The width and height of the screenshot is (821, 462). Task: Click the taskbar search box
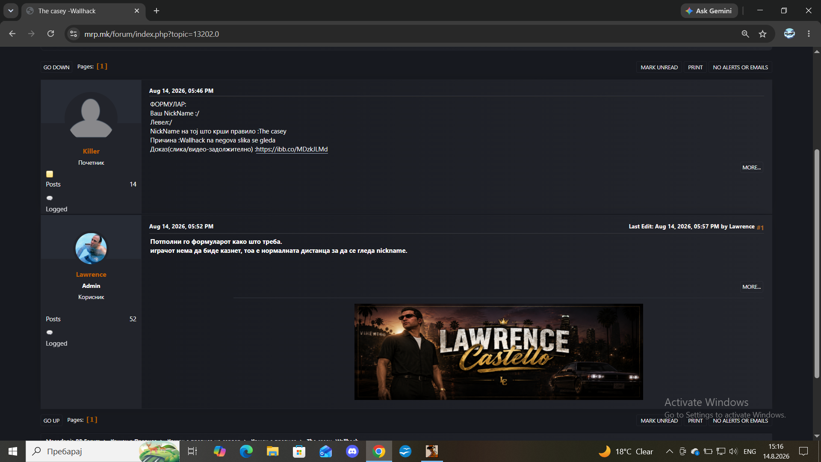pos(103,451)
